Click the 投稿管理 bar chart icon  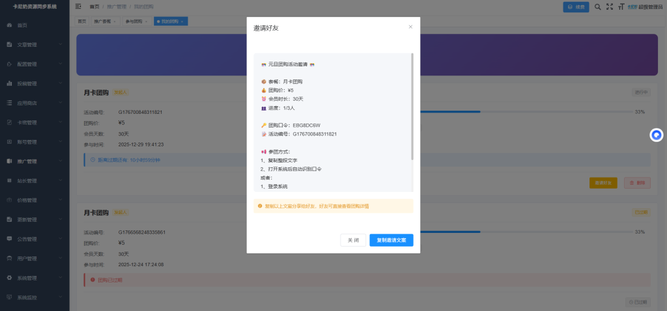pyautogui.click(x=9, y=84)
